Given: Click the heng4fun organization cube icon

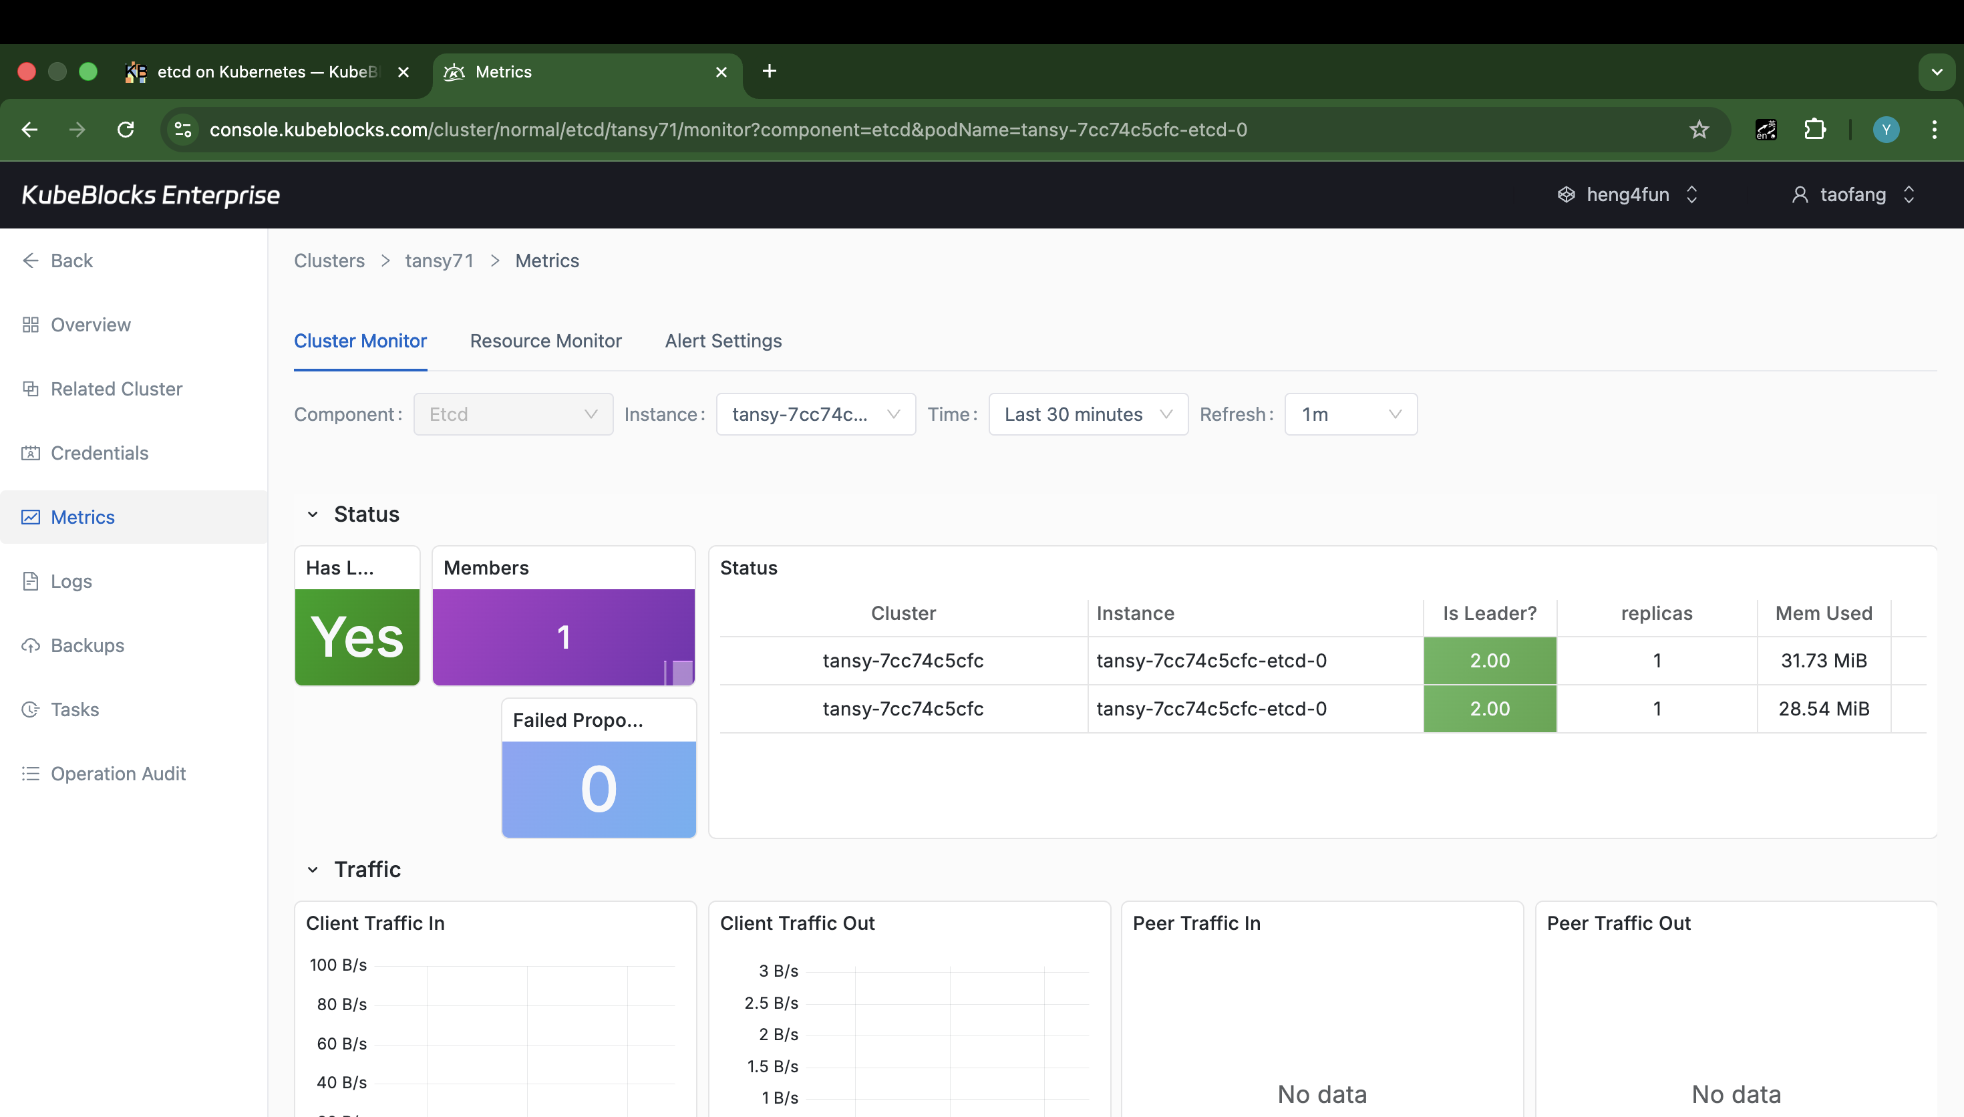Looking at the screenshot, I should click(1566, 195).
